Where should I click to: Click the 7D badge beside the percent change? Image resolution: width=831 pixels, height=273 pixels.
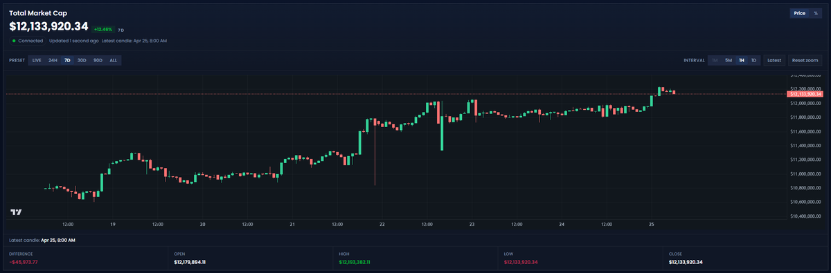[x=121, y=30]
